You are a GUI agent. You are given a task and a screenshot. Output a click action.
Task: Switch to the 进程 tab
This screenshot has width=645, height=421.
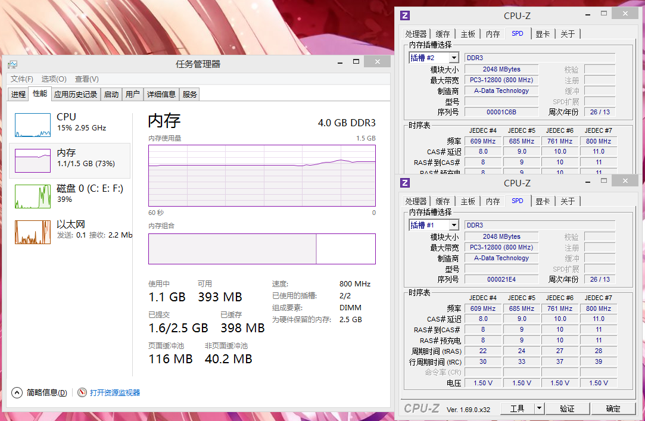tap(18, 94)
